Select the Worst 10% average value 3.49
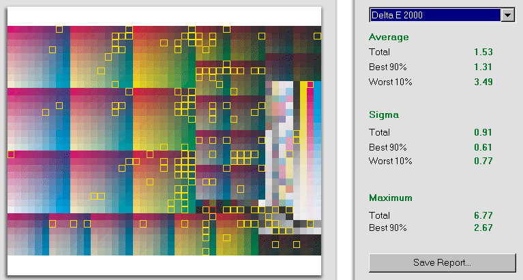523x280 pixels. [483, 82]
